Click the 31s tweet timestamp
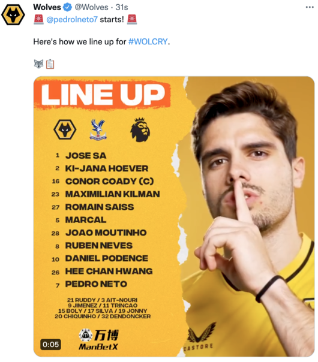This screenshot has height=362, width=318. (x=122, y=7)
